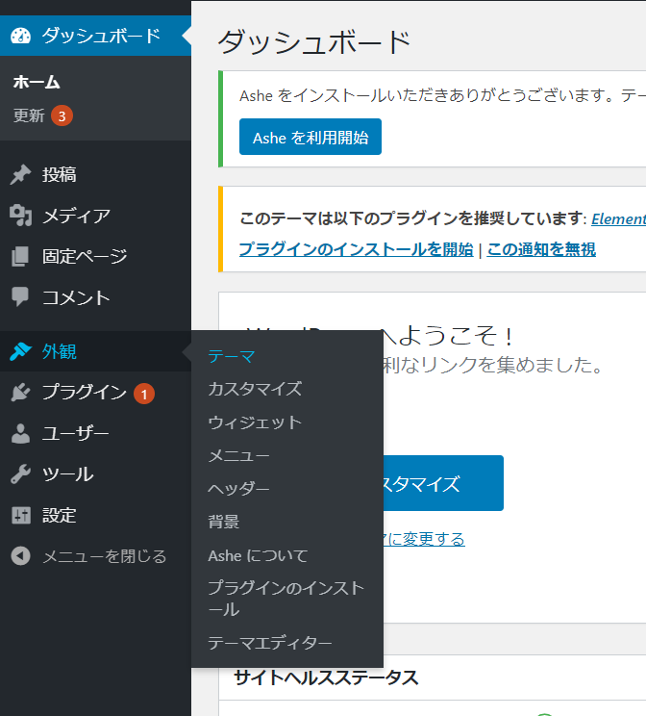Open the ダッシュボード sidebar menu
Image resolution: width=646 pixels, height=716 pixels.
95,36
